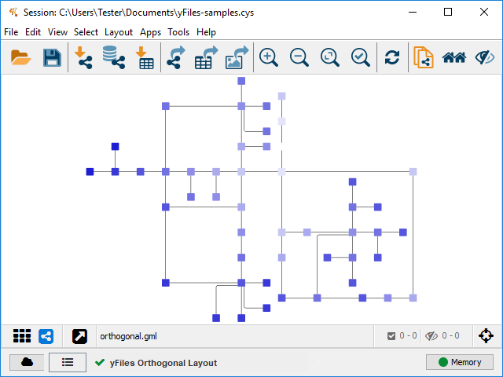Open the Help menu
Image resolution: width=503 pixels, height=377 pixels.
pyautogui.click(x=206, y=32)
